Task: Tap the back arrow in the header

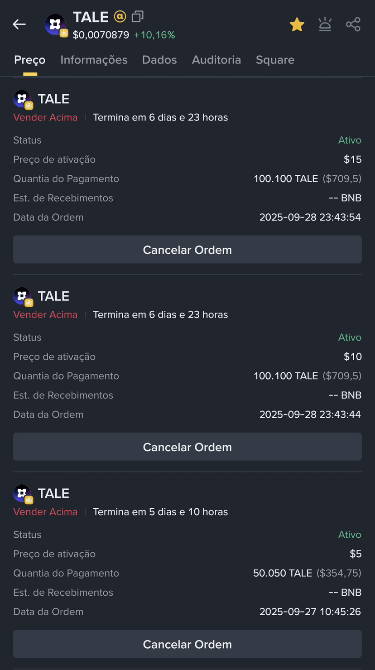Action: (x=19, y=24)
